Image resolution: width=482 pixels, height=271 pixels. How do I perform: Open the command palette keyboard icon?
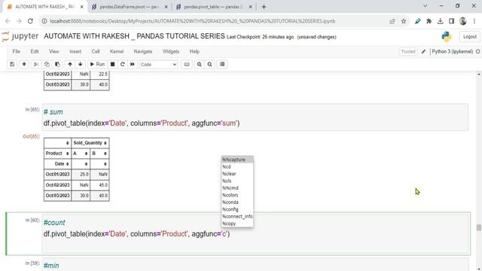click(187, 64)
